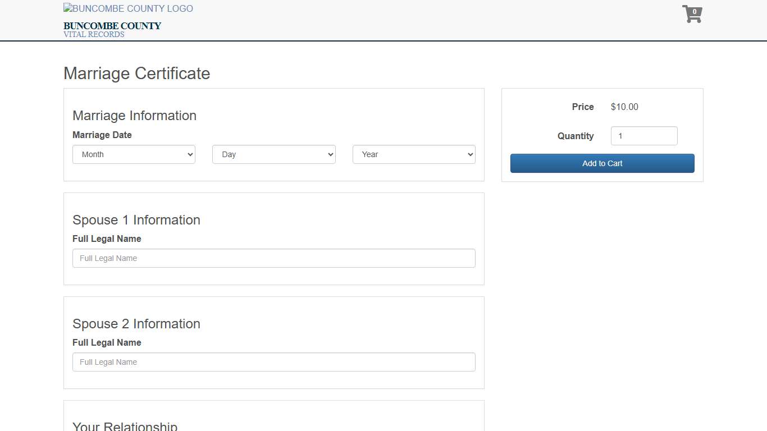767x431 pixels.
Task: Click the Full Legal Name label under Spouse 2
Action: [x=107, y=342]
